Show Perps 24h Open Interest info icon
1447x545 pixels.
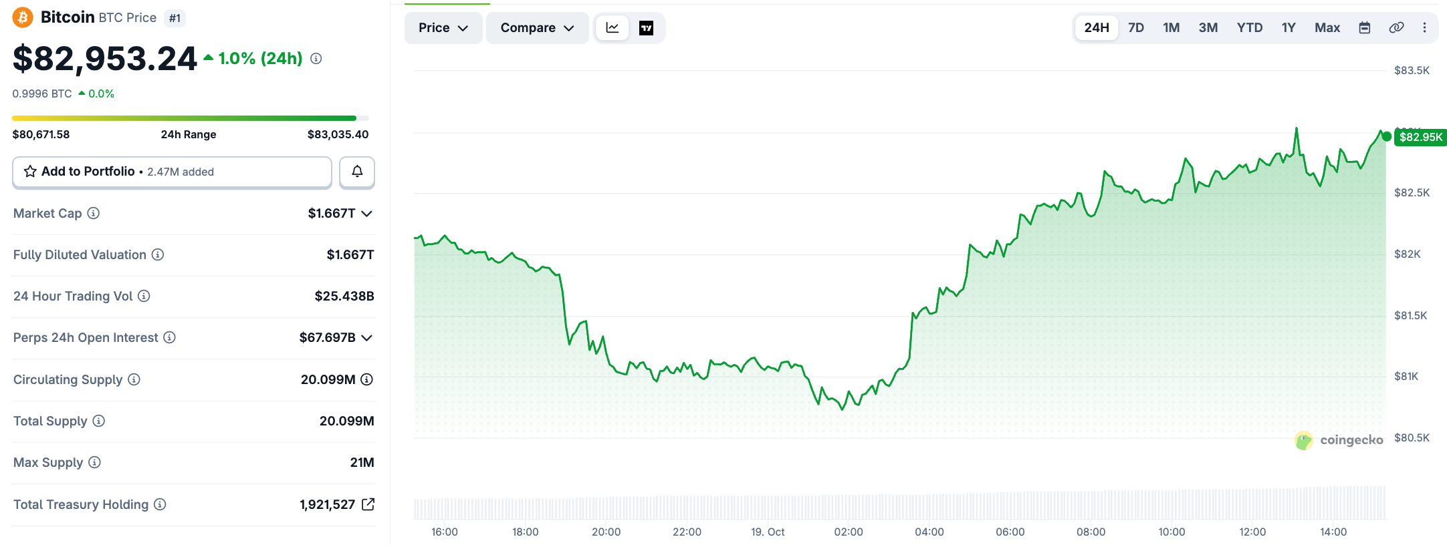[x=170, y=337]
